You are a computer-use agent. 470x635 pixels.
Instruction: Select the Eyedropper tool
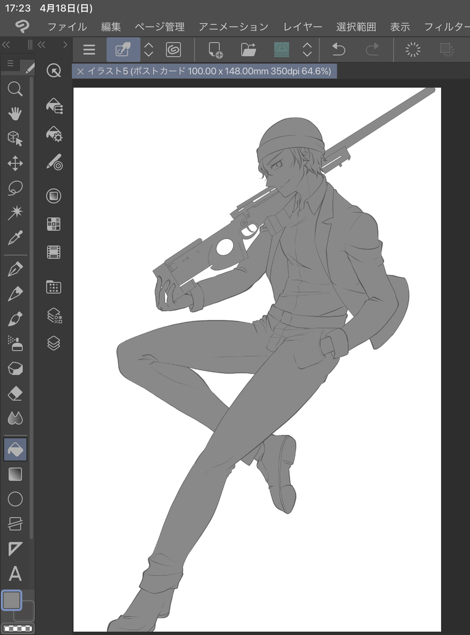[x=15, y=238]
